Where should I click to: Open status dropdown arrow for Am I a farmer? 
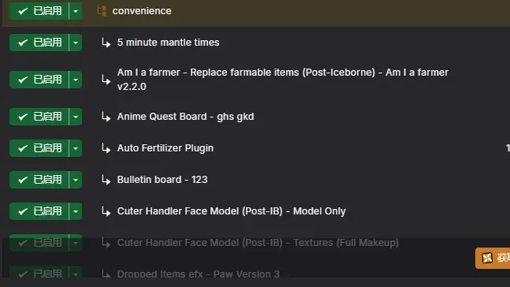pos(76,80)
